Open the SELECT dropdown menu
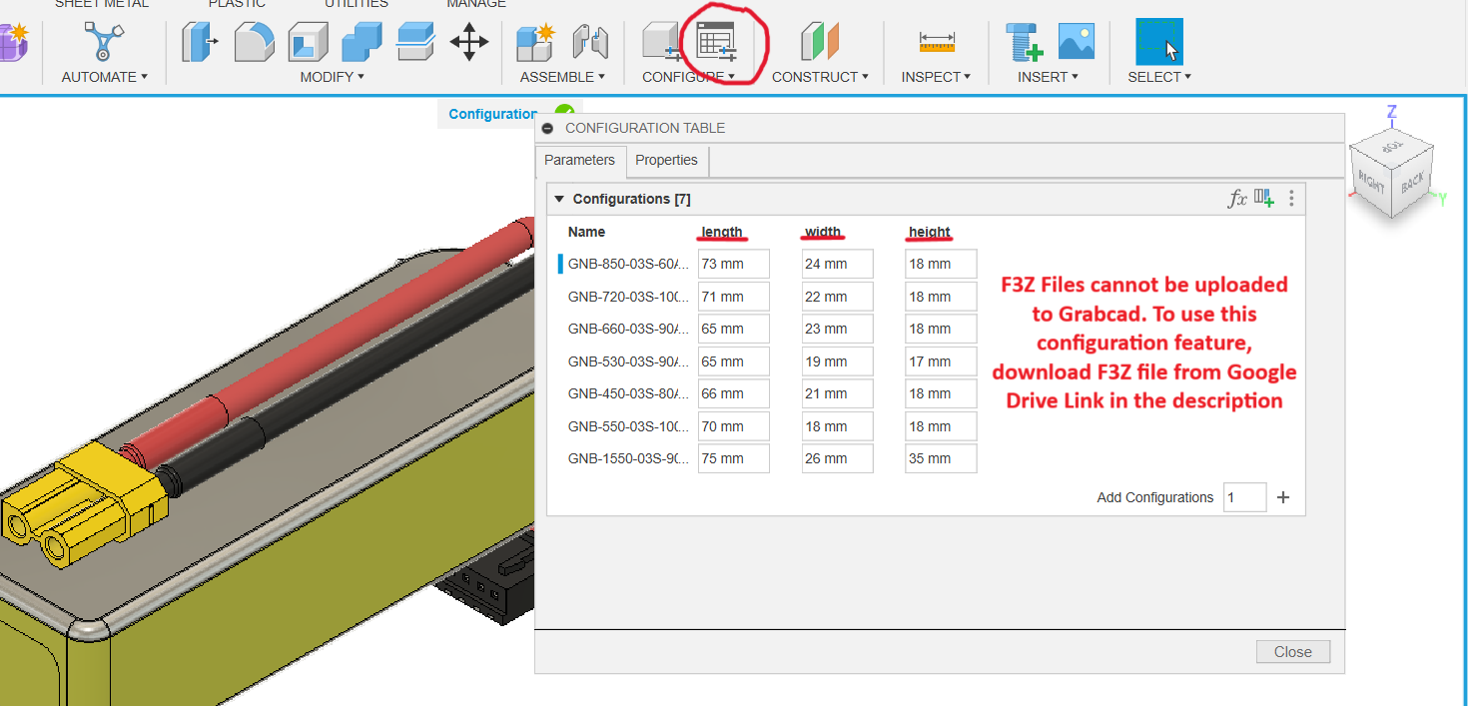1468x706 pixels. [x=1159, y=77]
